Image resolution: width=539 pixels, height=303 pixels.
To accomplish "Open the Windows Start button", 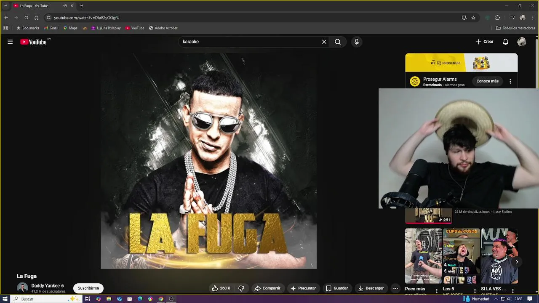I will [5, 299].
